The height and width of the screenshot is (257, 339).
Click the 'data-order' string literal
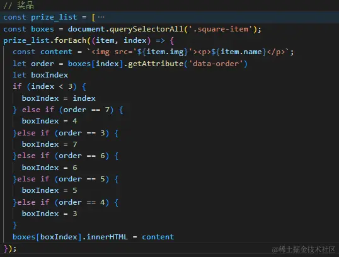tap(216, 64)
